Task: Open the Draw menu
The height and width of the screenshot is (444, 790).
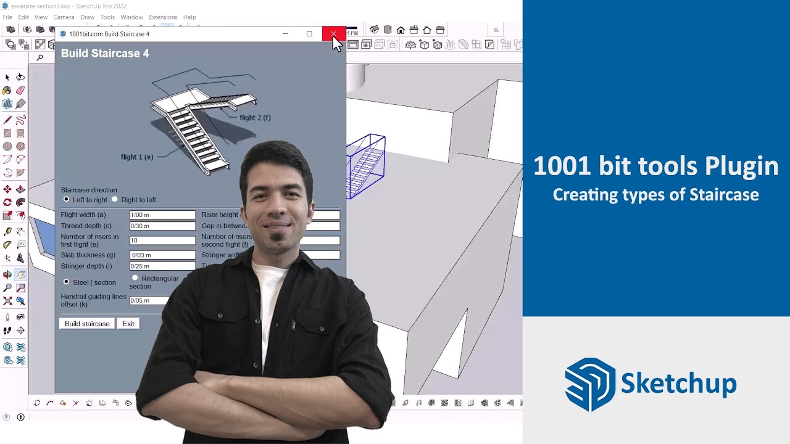Action: [x=88, y=17]
